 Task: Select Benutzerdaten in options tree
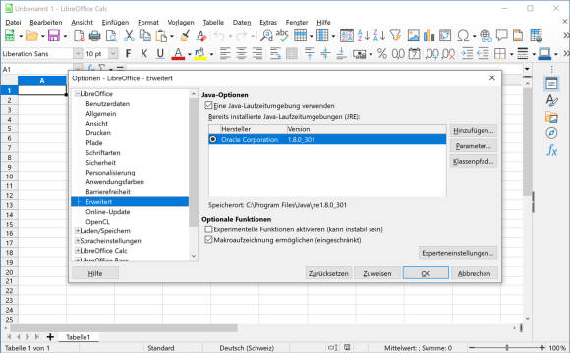(107, 103)
